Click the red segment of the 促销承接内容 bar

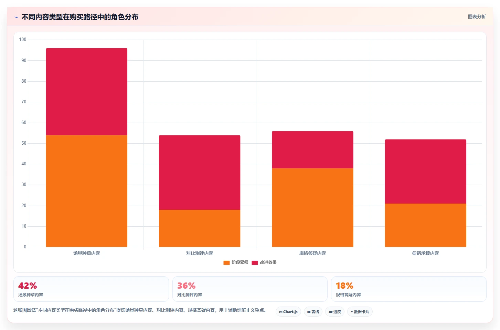click(x=426, y=172)
